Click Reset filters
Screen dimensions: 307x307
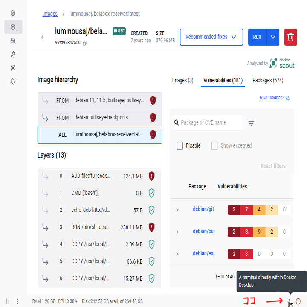click(x=273, y=166)
